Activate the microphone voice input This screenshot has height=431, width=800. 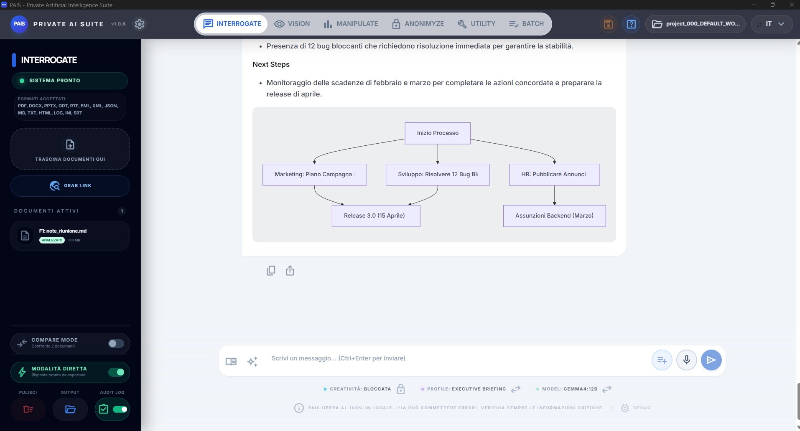tap(686, 360)
